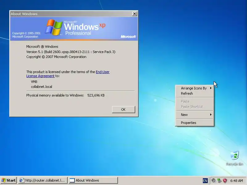
Task: Expand Arrange Icons By submenu
Action: pos(195,88)
